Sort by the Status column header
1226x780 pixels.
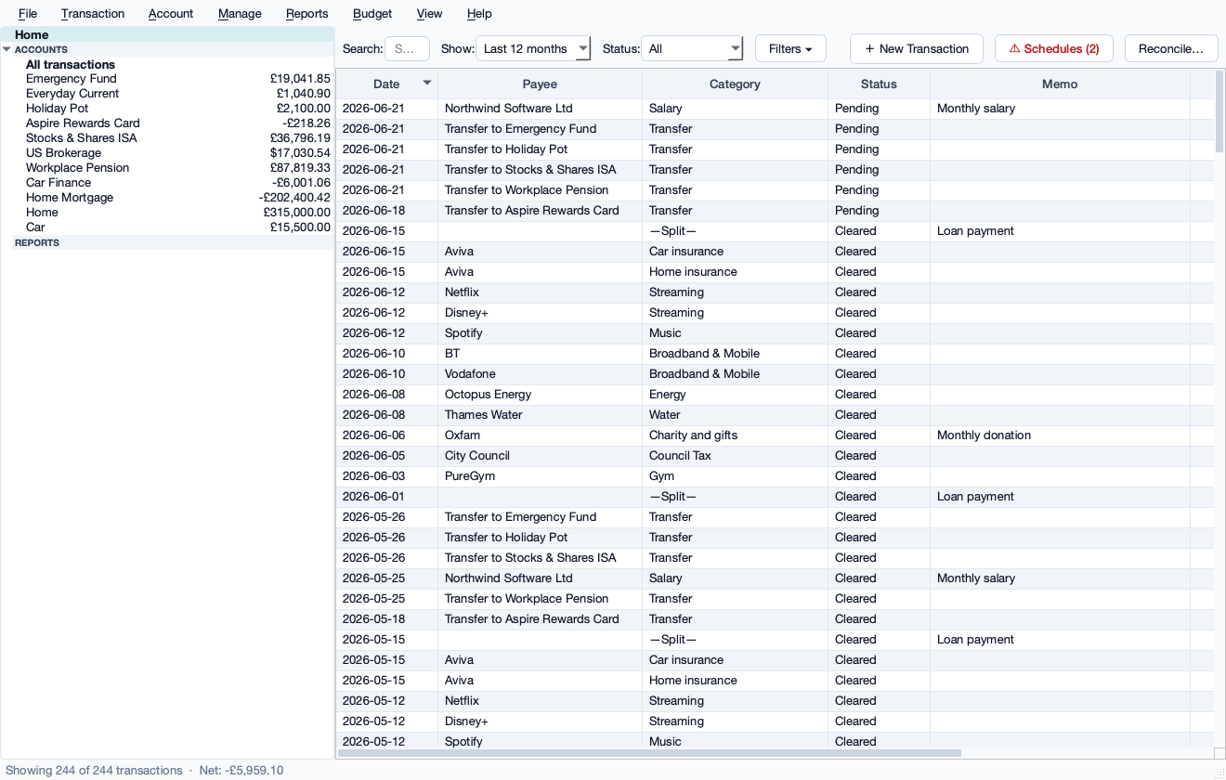tap(879, 84)
